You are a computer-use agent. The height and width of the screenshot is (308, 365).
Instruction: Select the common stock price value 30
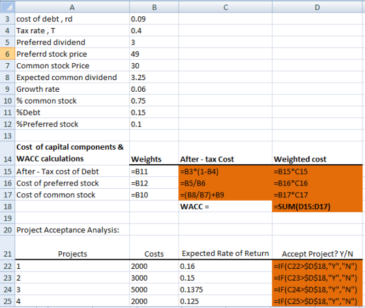(x=154, y=66)
